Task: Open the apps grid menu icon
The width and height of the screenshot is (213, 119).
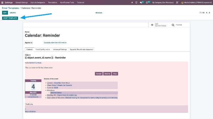Action: (2, 2)
